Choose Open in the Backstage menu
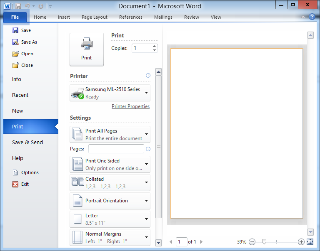320x251 pixels. [22, 54]
